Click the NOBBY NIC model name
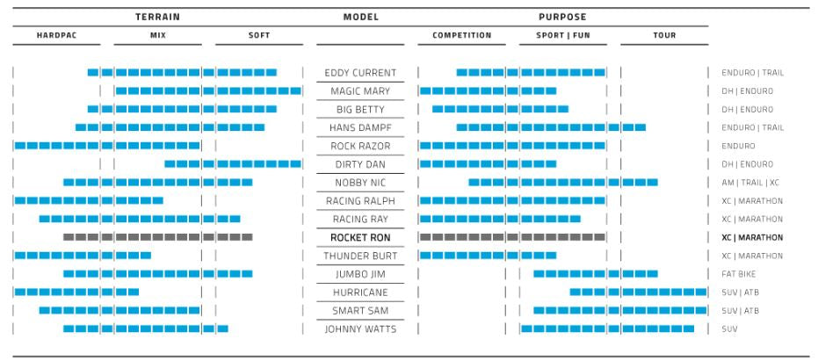 click(x=360, y=183)
